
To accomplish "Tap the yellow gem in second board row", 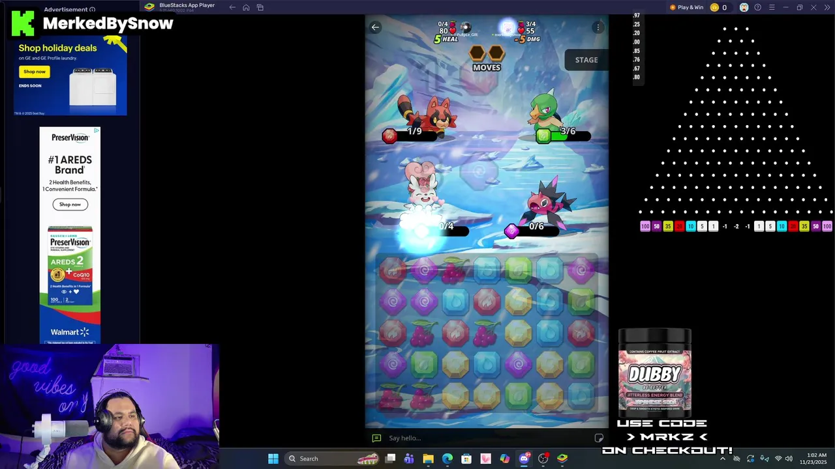I will [519, 301].
